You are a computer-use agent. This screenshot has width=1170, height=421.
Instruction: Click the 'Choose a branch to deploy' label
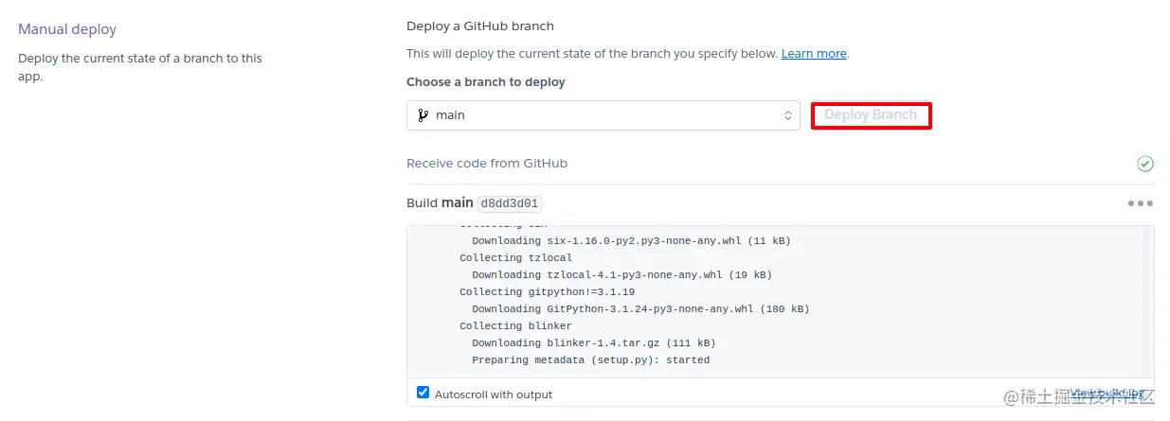pyautogui.click(x=486, y=82)
